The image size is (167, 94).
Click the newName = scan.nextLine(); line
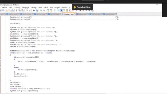tap(23, 30)
